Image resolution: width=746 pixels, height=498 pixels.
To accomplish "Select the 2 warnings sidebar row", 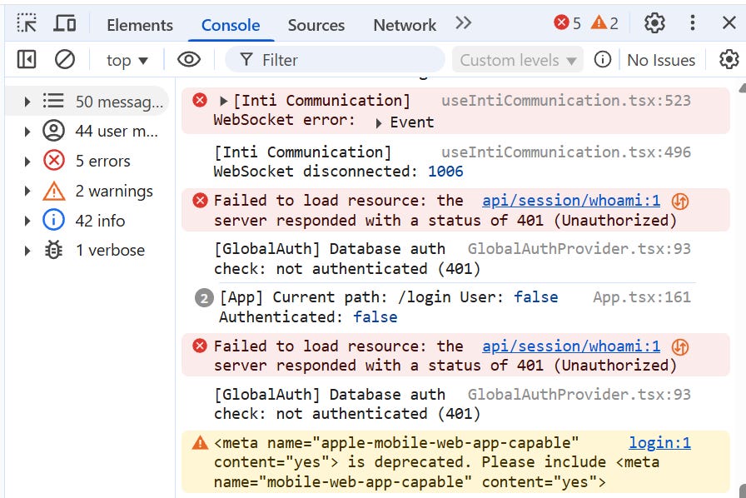I will 87,191.
